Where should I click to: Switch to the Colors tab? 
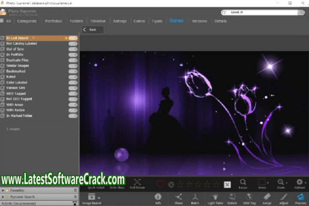(x=139, y=21)
